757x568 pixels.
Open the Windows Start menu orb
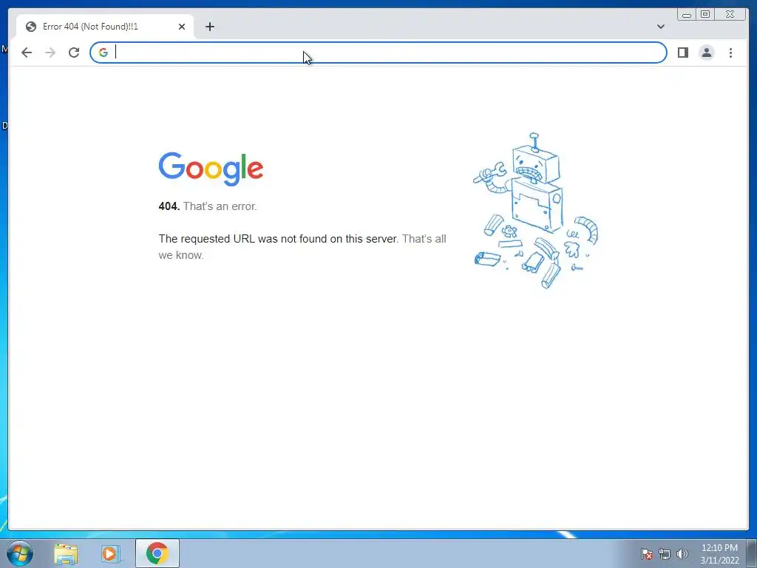[20, 553]
